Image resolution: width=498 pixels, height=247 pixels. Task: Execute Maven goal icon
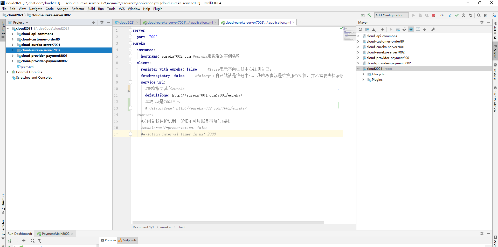398,29
